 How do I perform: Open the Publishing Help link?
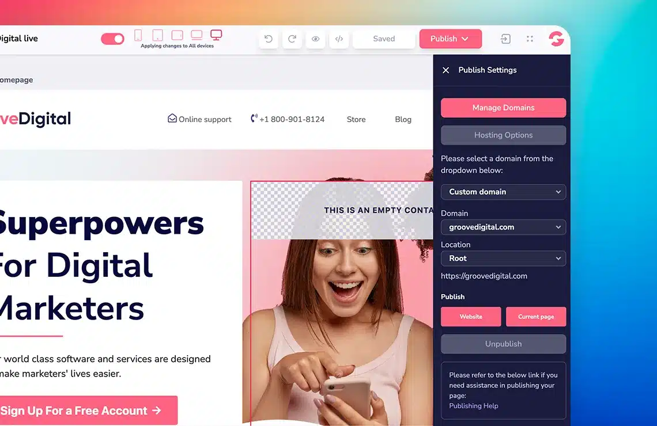click(474, 406)
